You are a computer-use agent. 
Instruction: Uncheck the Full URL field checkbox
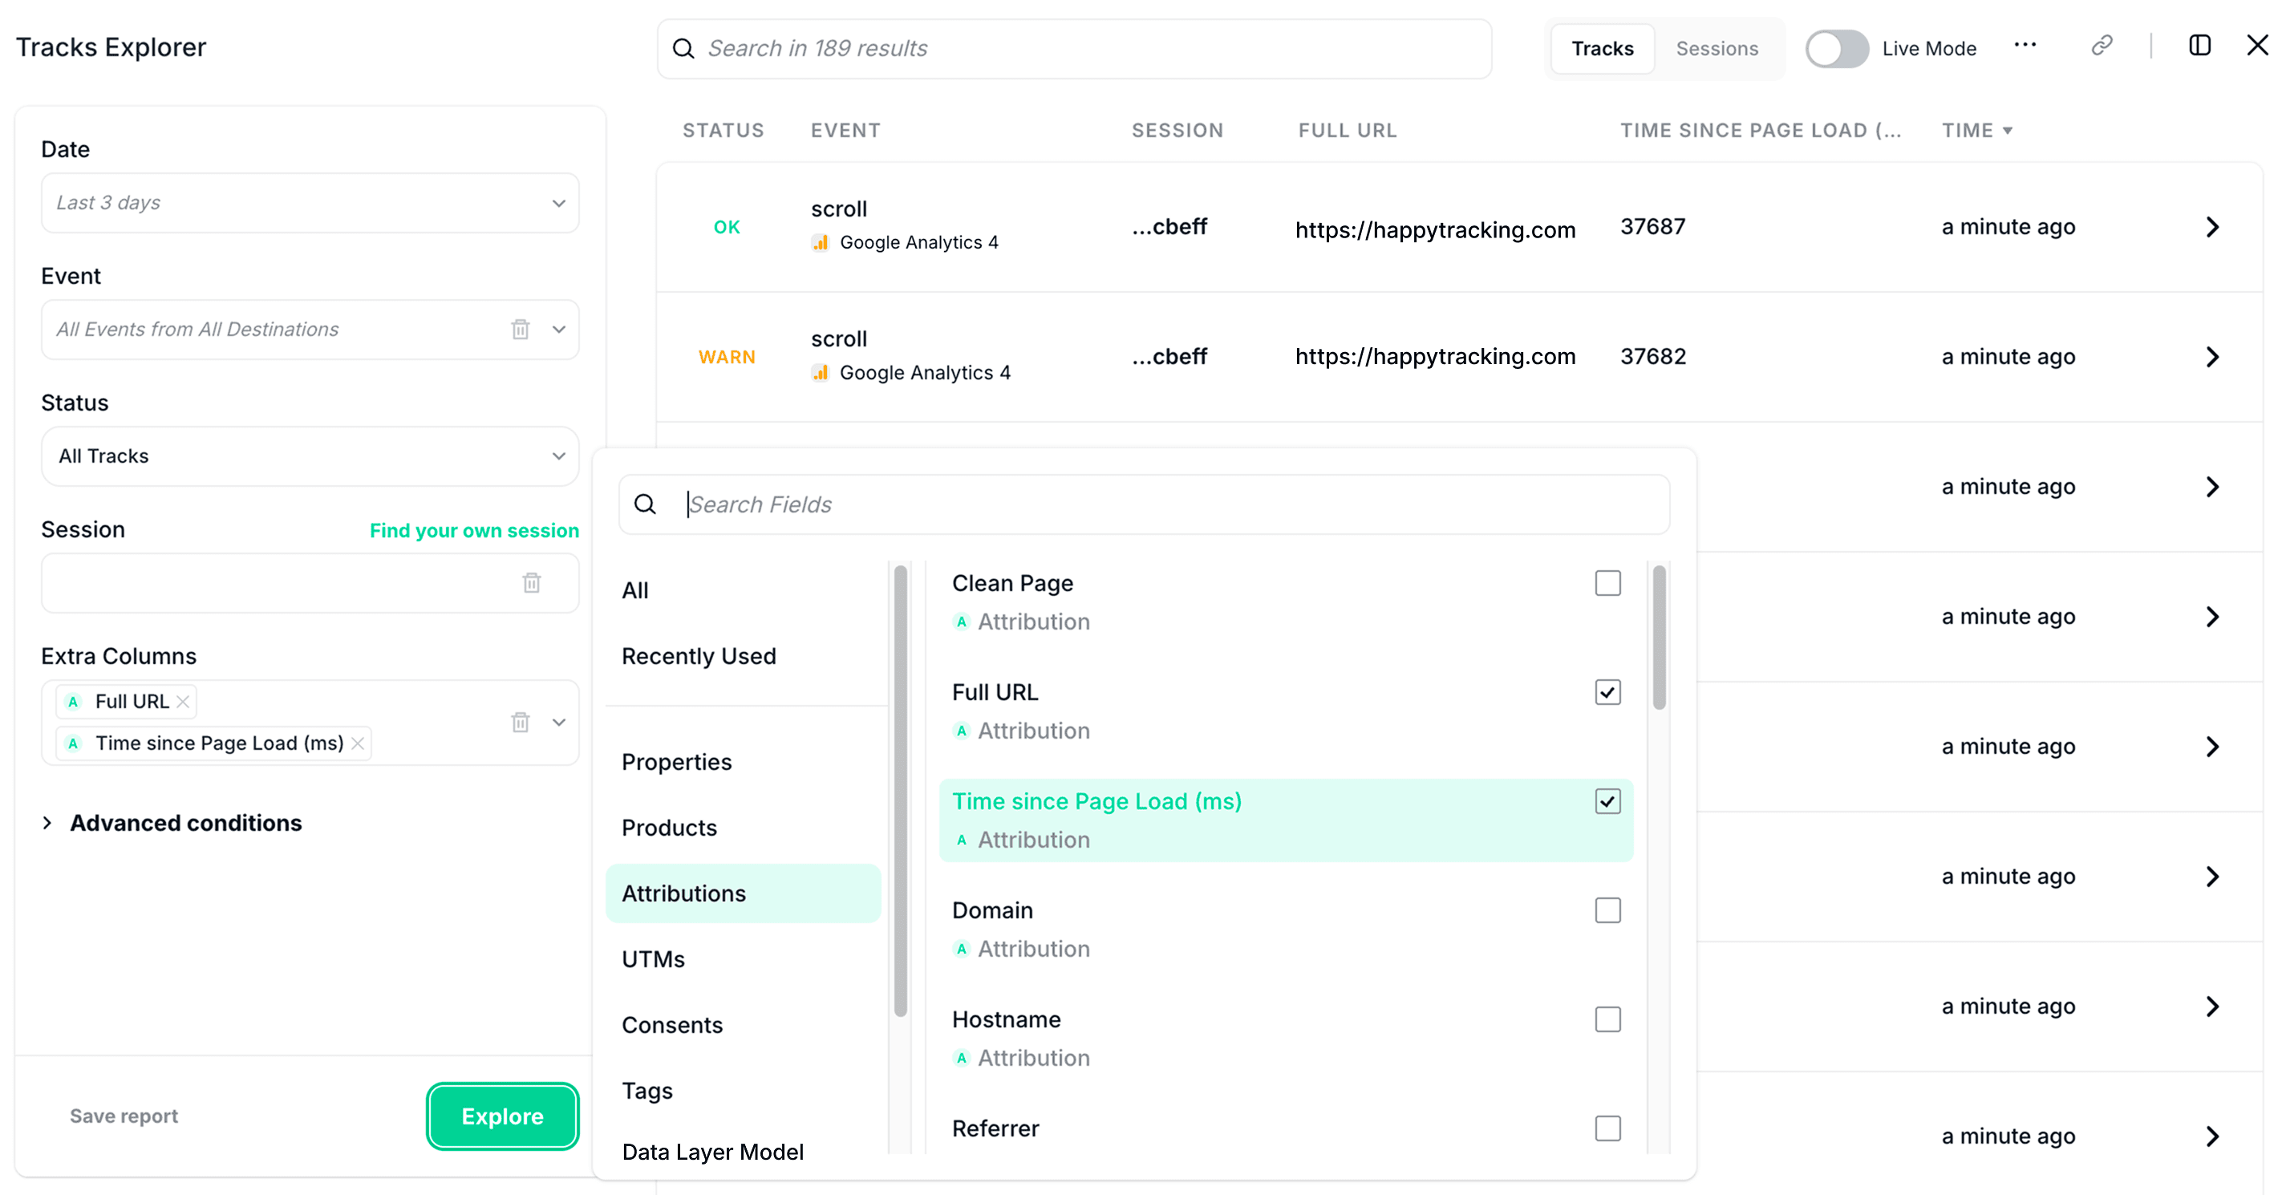pyautogui.click(x=1607, y=692)
